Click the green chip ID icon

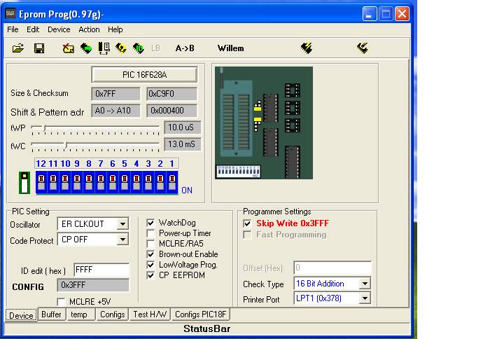139,48
